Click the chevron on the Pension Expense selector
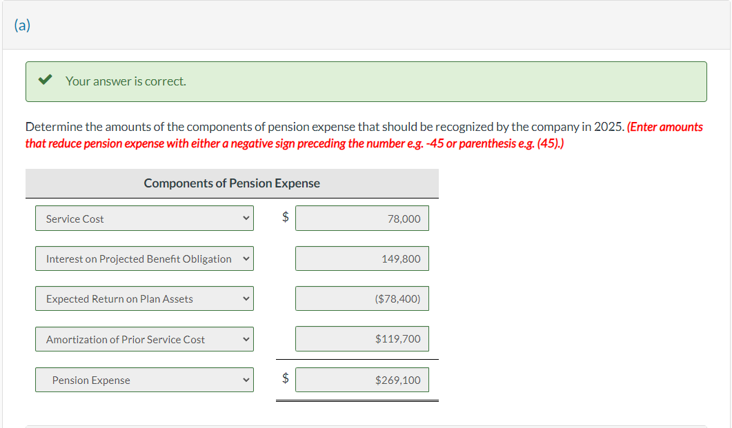 click(246, 380)
